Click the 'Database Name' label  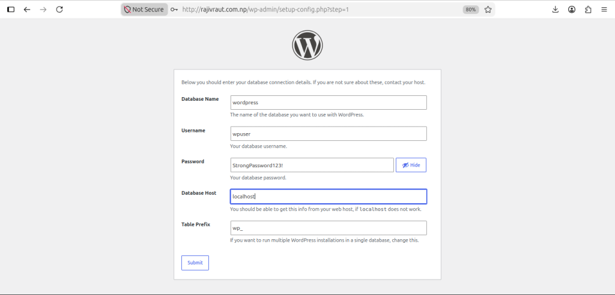point(200,99)
